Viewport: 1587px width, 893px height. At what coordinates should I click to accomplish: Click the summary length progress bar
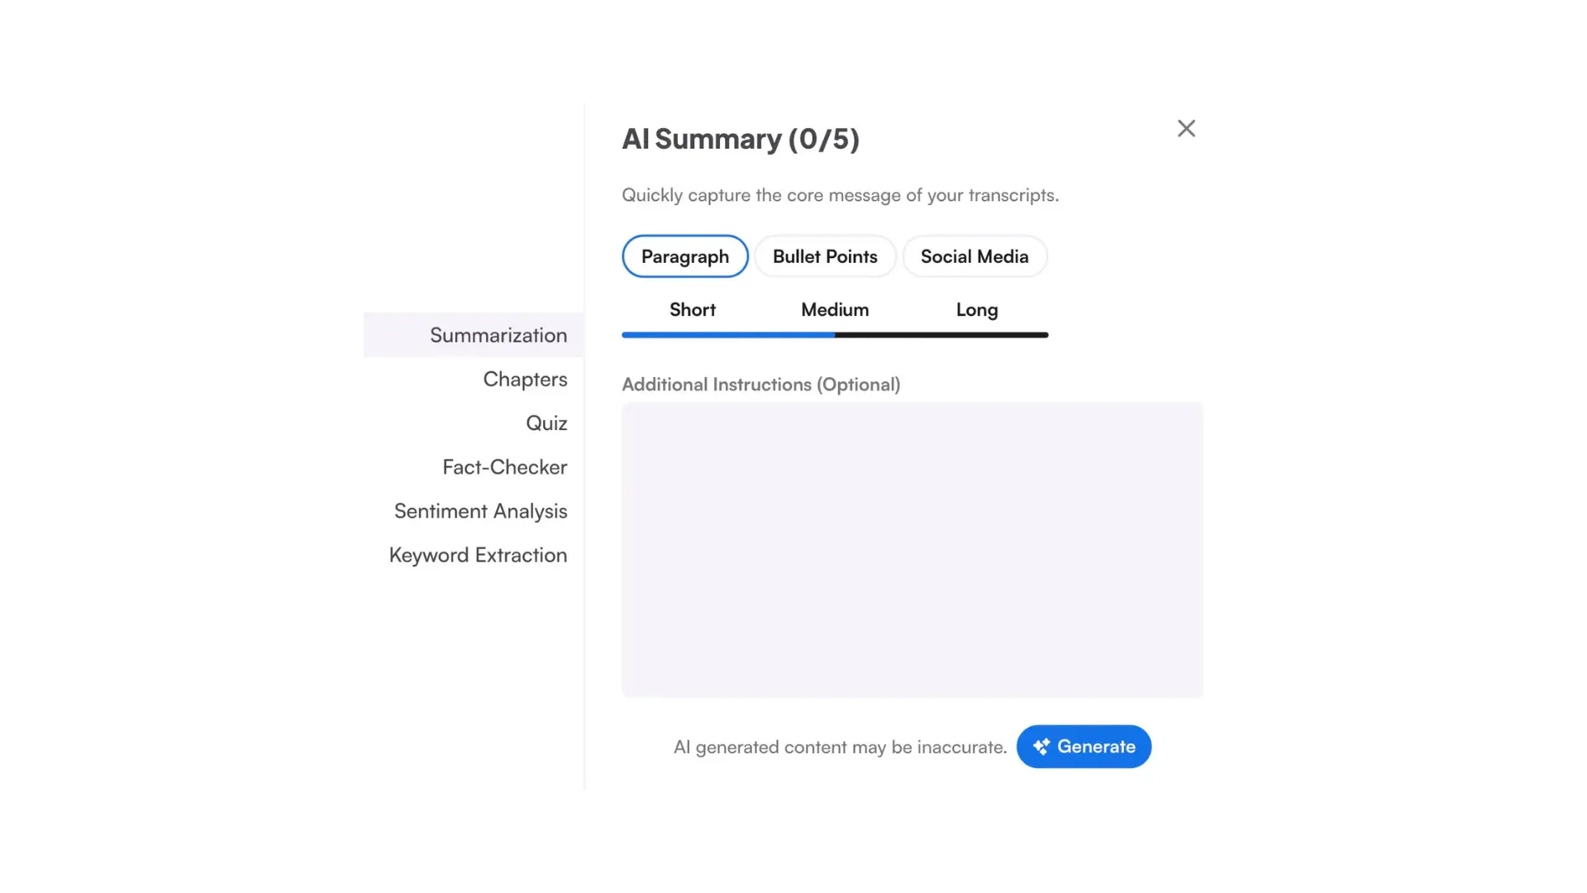(835, 335)
